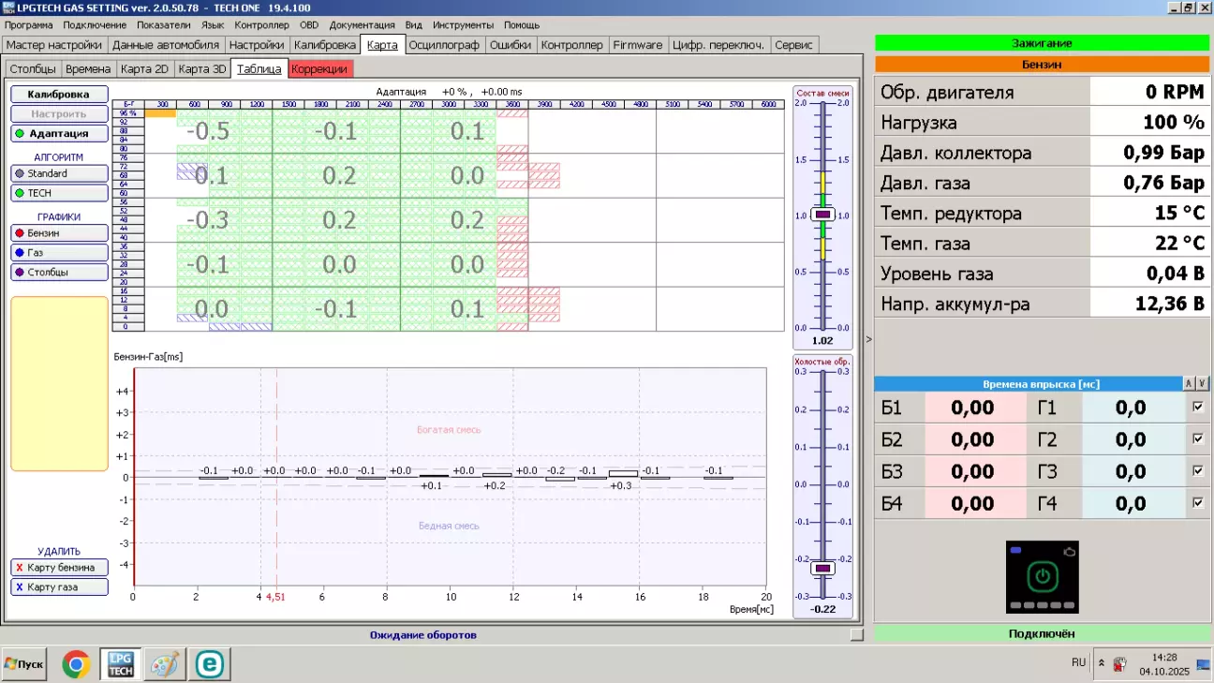Toggle the Адаптация adaptation mode
Viewport: 1214px width, 683px height.
coord(60,134)
